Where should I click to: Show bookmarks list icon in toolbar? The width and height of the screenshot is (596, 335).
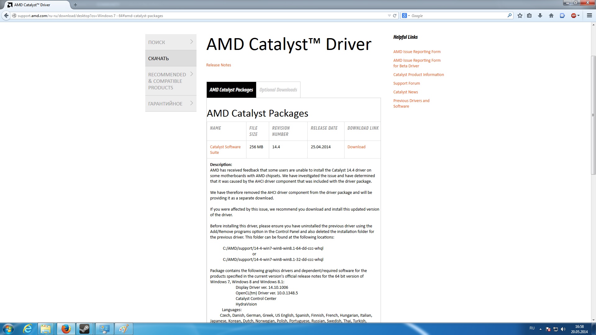click(x=530, y=16)
